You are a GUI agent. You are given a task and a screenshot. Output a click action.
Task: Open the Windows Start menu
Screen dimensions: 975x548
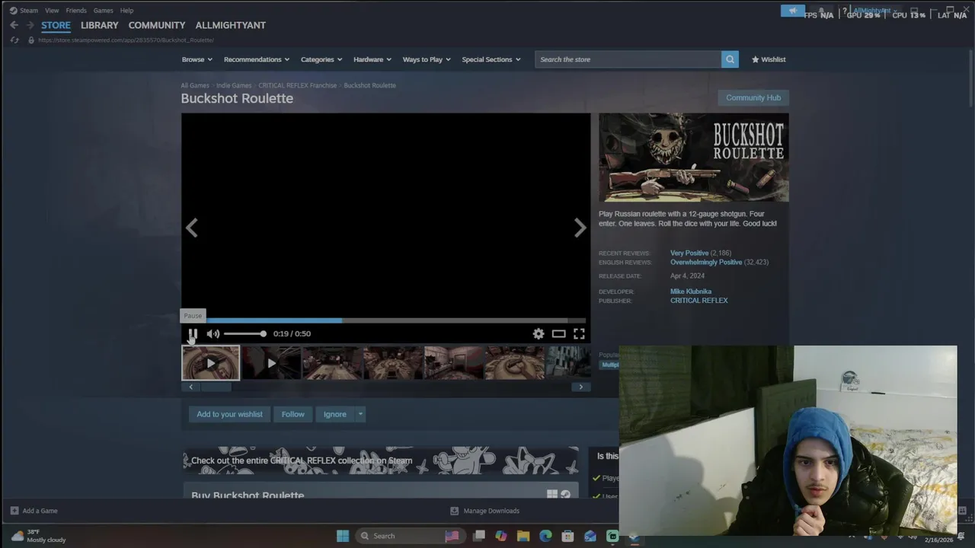pyautogui.click(x=343, y=536)
